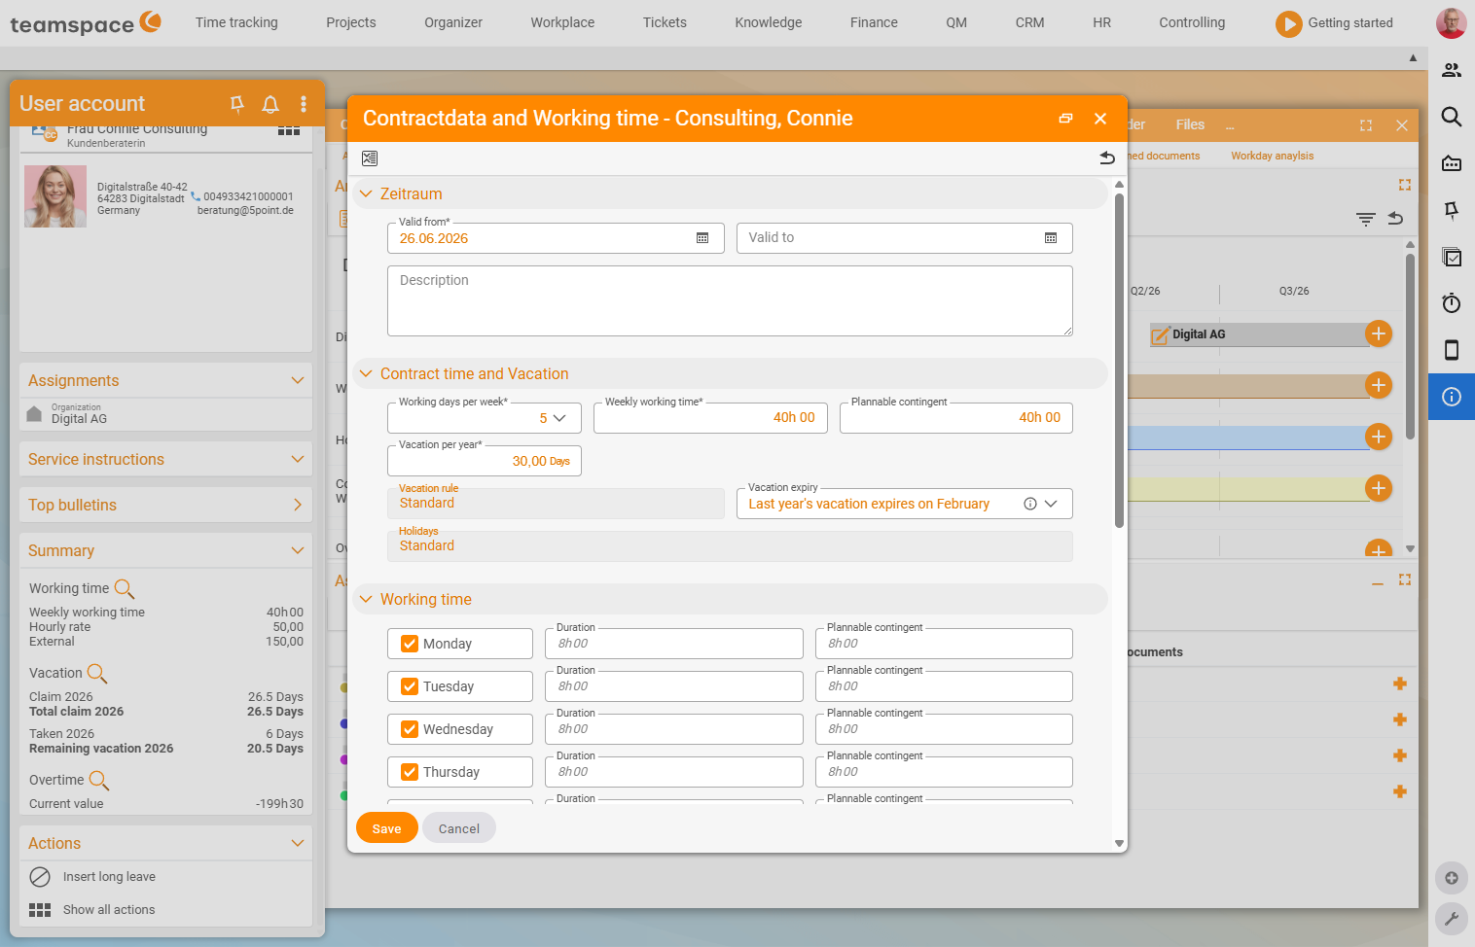Inspect Working time magnifier icon
Image resolution: width=1475 pixels, height=947 pixels.
click(x=125, y=589)
